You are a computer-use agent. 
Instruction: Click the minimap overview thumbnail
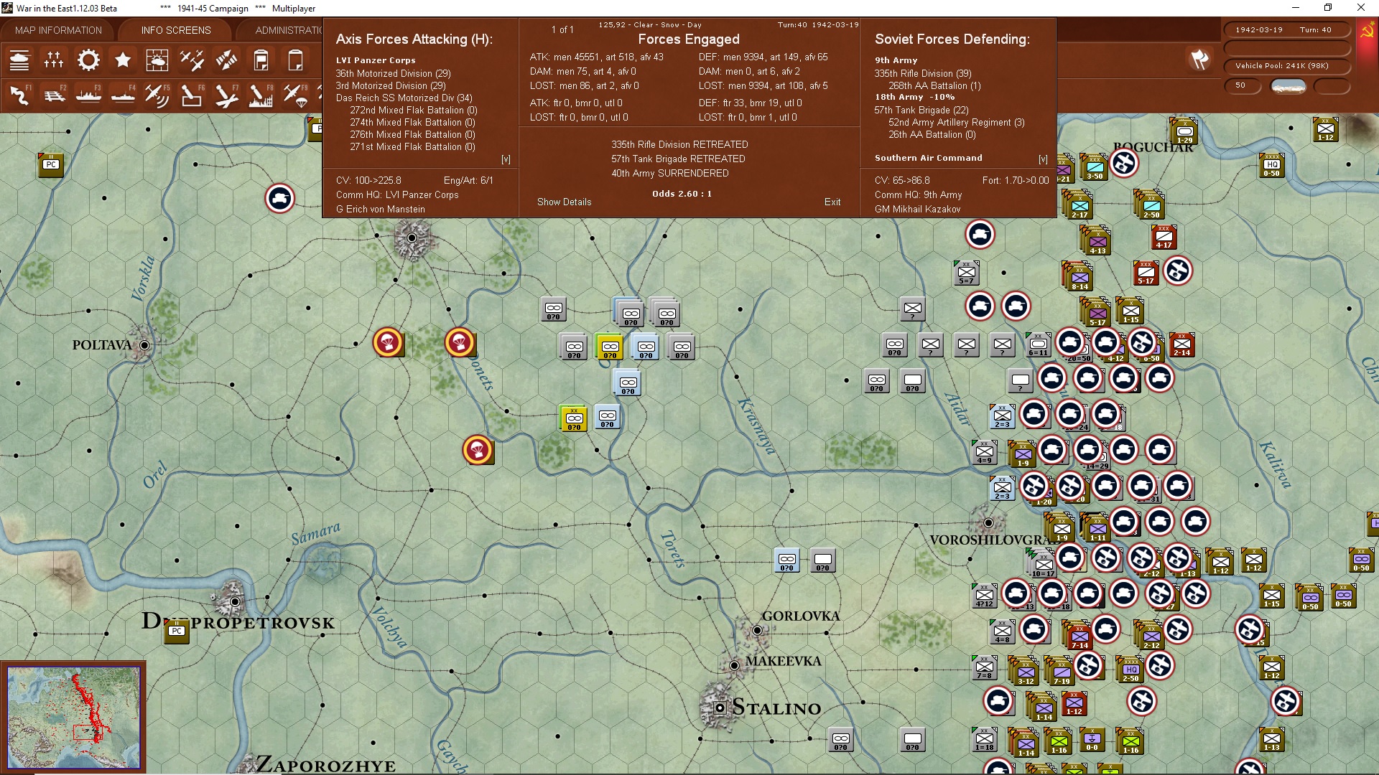coord(73,718)
